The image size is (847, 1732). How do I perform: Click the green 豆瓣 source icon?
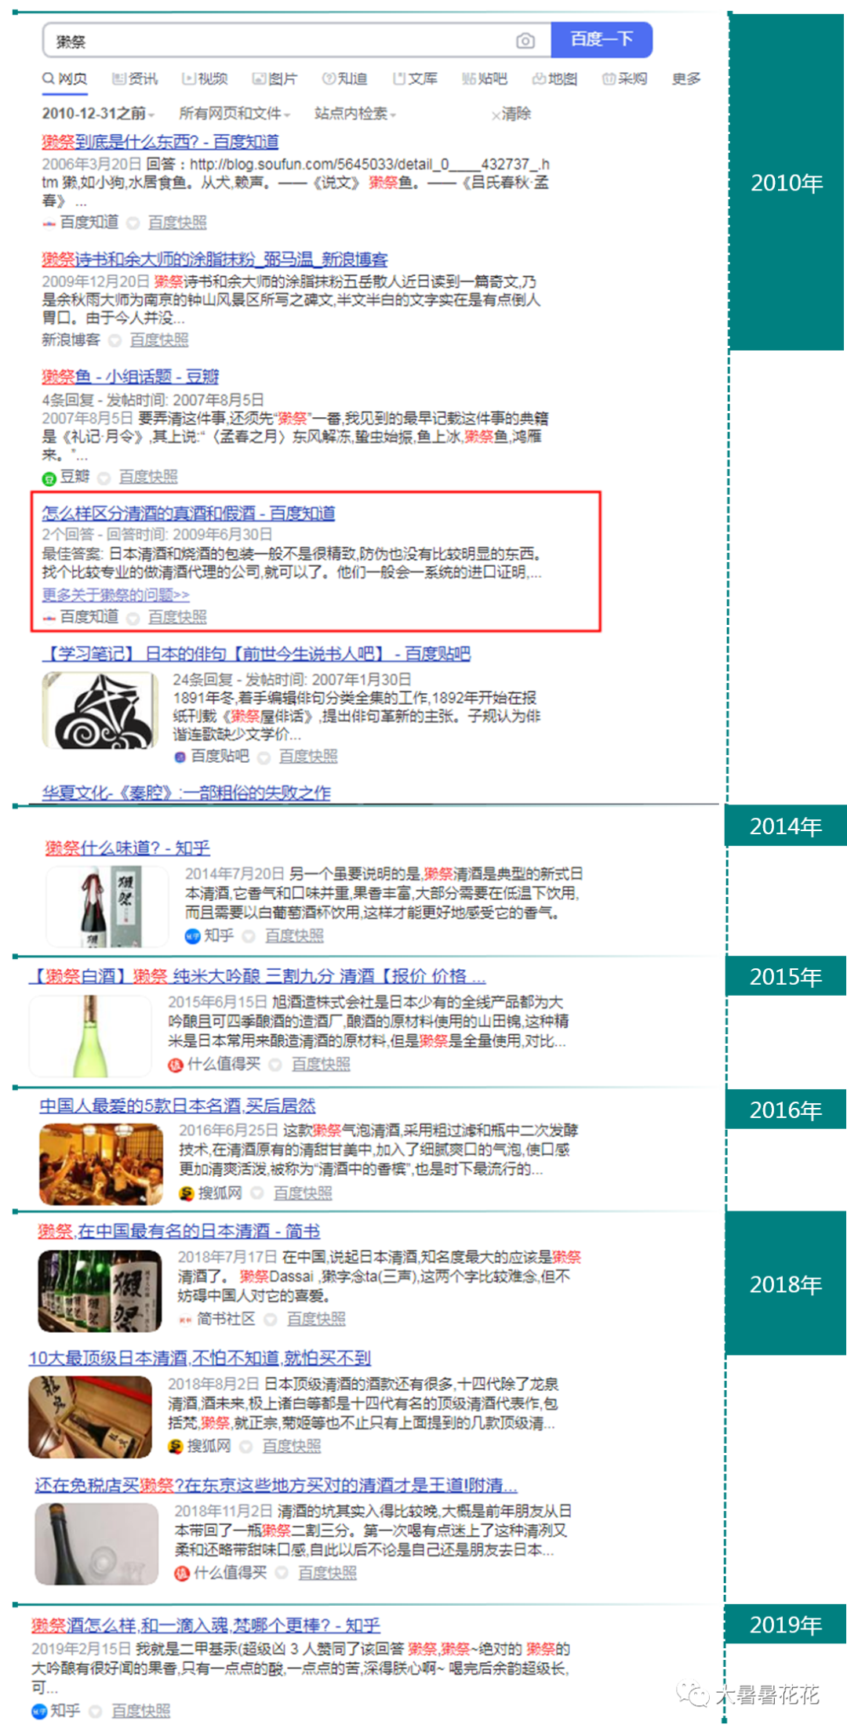[49, 477]
